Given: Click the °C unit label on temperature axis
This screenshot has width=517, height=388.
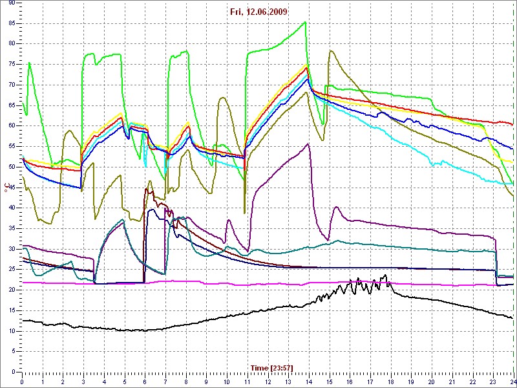Looking at the screenshot, I should (6, 188).
